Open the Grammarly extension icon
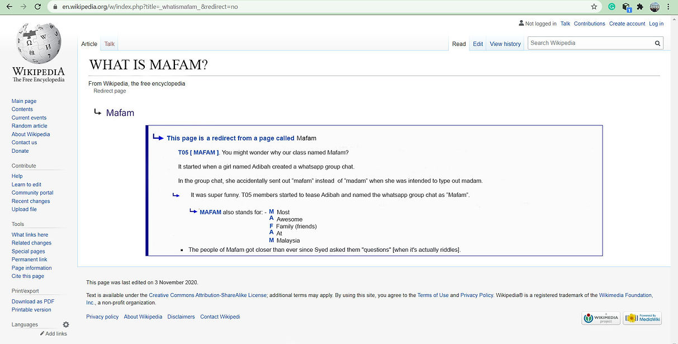Screen dimensions: 678x344 click(611, 7)
